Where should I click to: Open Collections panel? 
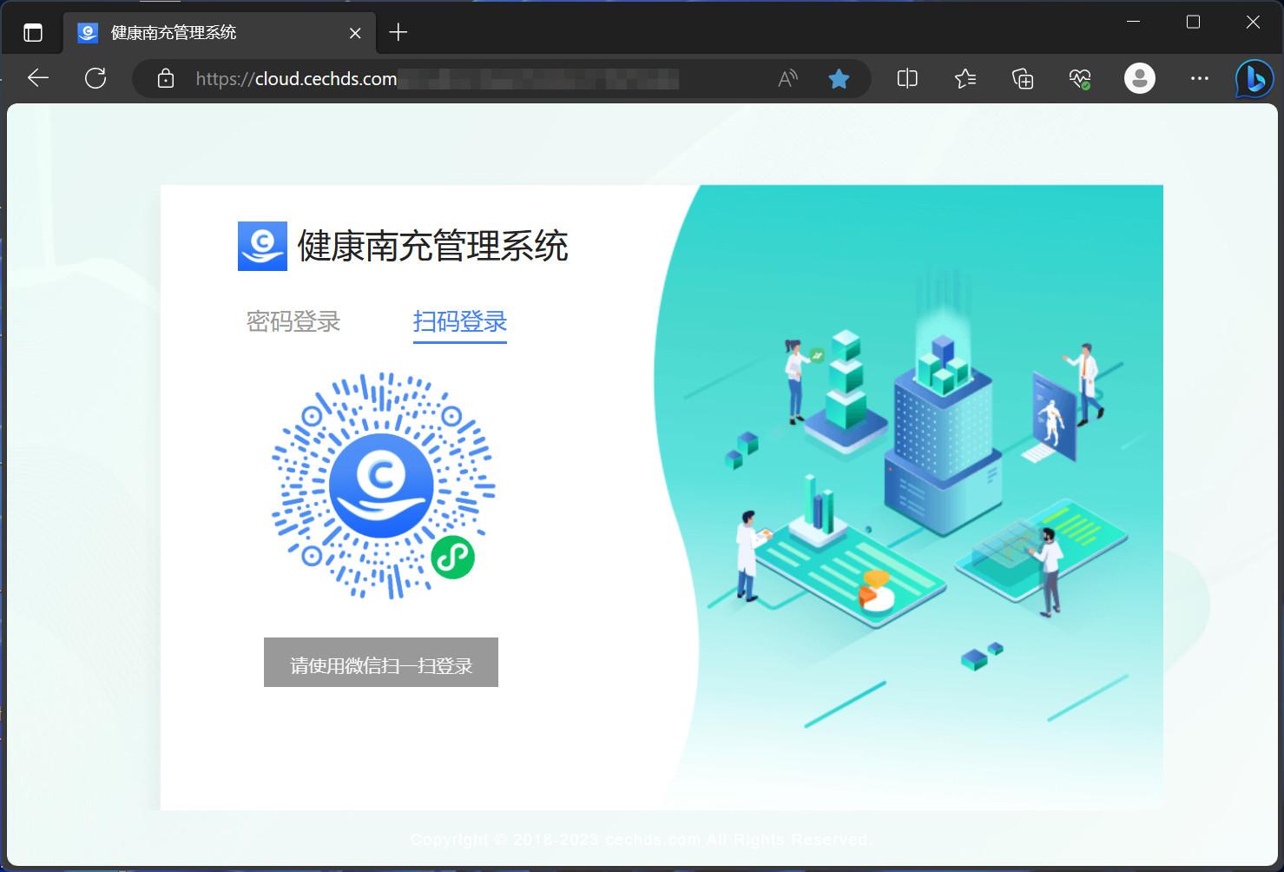click(x=1023, y=79)
